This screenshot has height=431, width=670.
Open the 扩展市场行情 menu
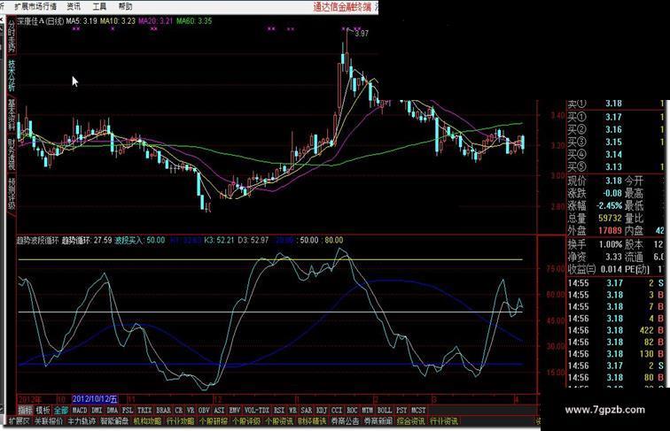[x=35, y=6]
